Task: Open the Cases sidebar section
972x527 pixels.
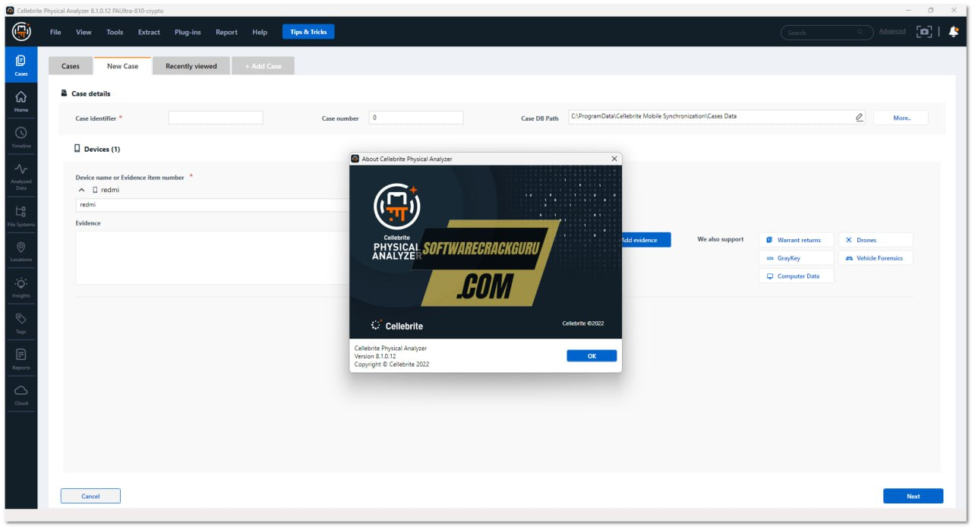Action: coord(21,65)
